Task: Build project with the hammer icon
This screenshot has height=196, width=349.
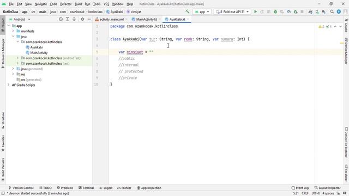Action: 188,11
